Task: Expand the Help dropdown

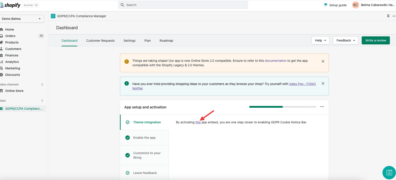Action: [320, 41]
